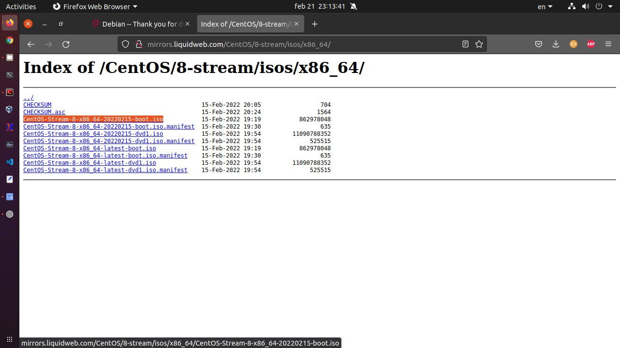Viewport: 620px width, 348px height.
Task: Toggle reader view in the address bar
Action: [465, 44]
